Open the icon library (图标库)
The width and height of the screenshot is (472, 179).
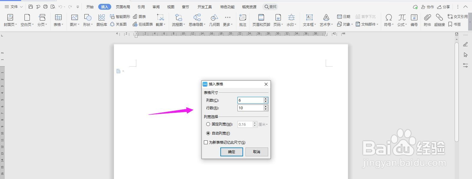coord(102,20)
